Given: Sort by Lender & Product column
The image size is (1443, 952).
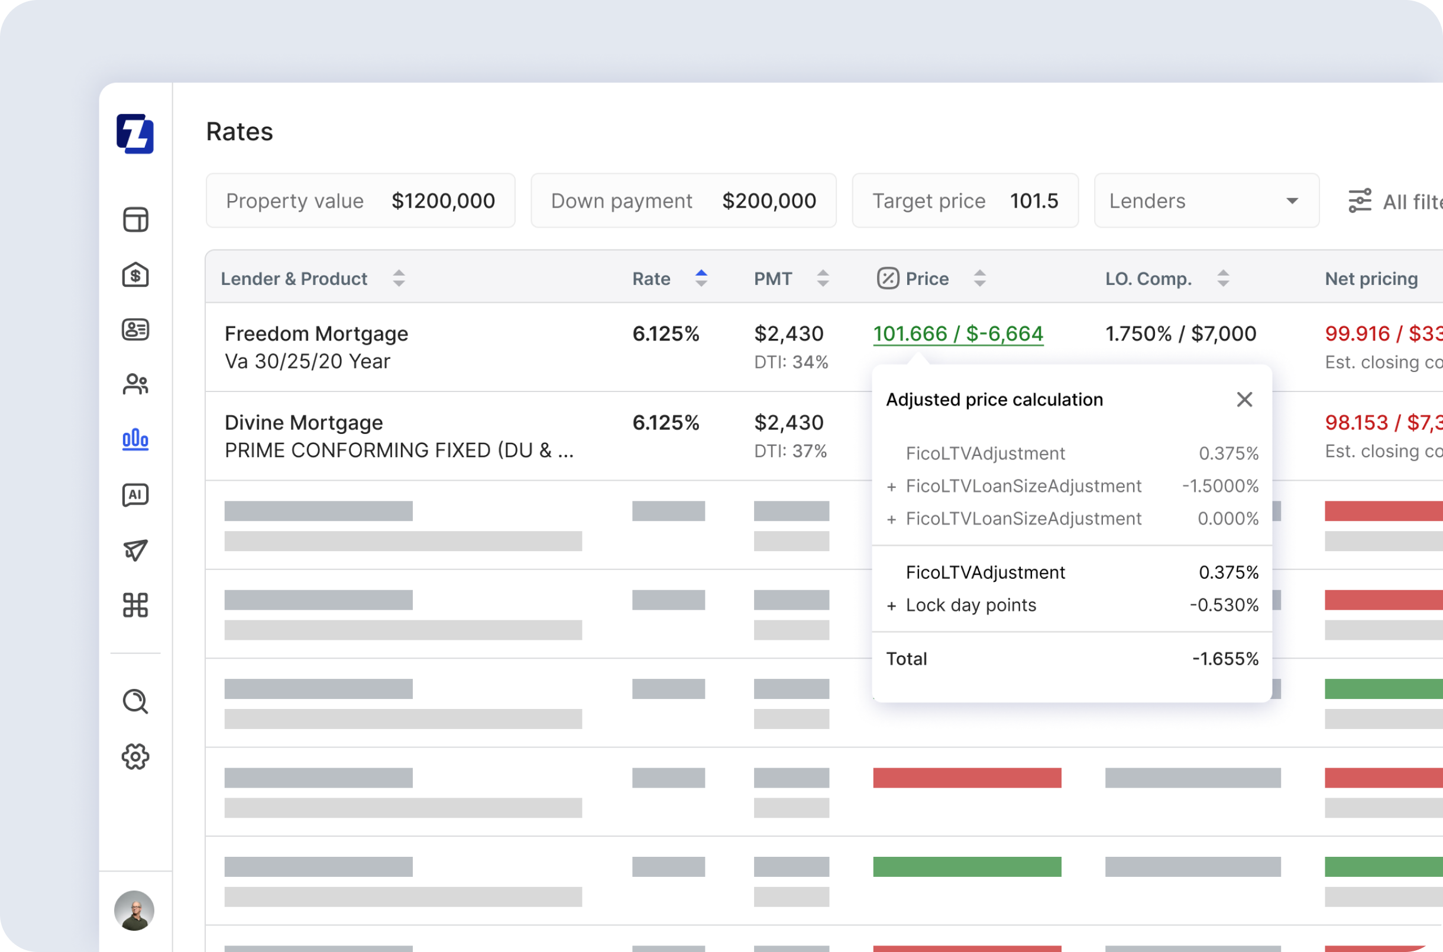Looking at the screenshot, I should point(398,279).
